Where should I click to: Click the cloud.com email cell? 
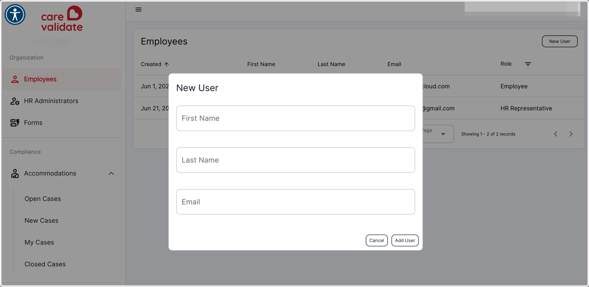pos(436,86)
